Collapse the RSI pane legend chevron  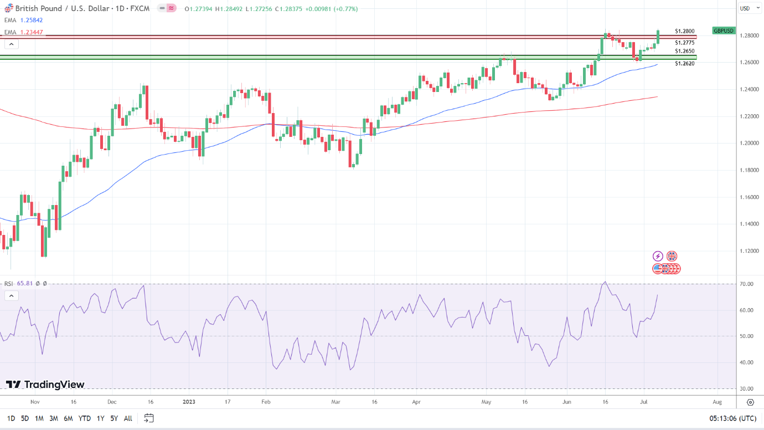point(11,295)
